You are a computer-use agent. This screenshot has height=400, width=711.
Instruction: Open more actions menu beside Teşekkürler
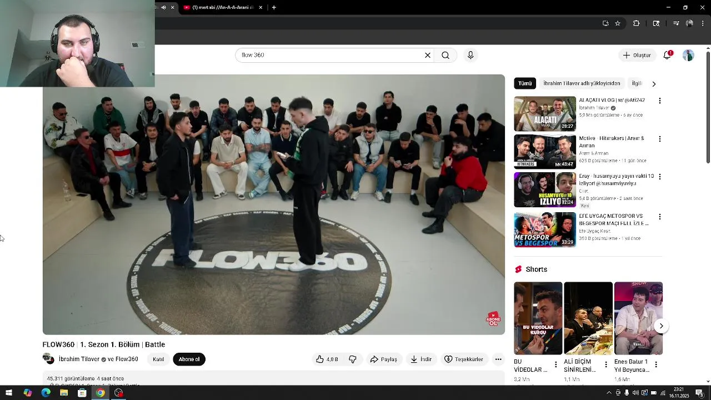(x=498, y=359)
